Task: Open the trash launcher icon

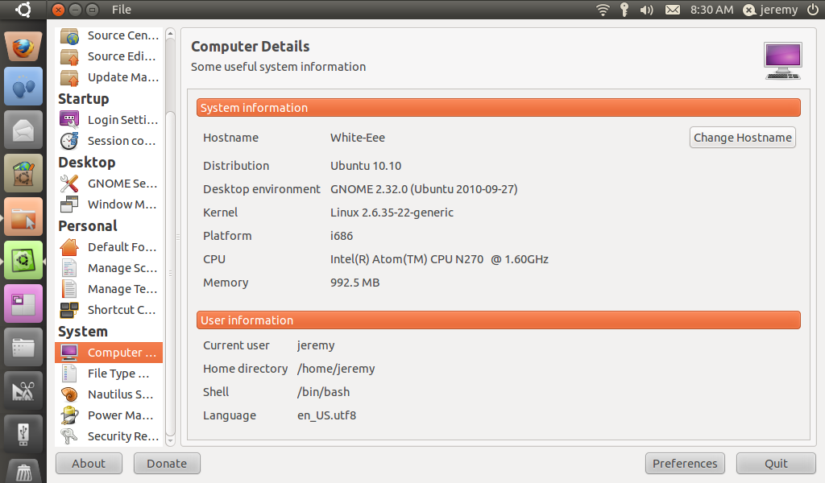Action: 23,471
